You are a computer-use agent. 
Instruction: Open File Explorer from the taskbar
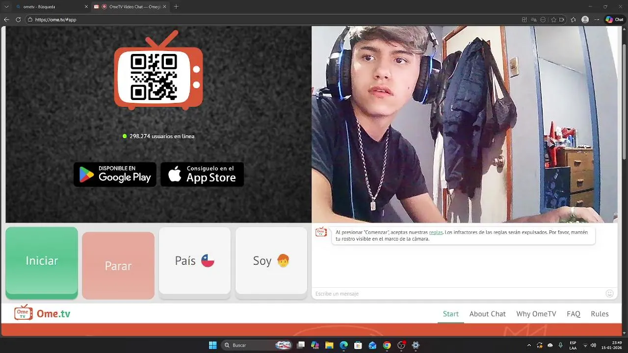click(x=329, y=345)
